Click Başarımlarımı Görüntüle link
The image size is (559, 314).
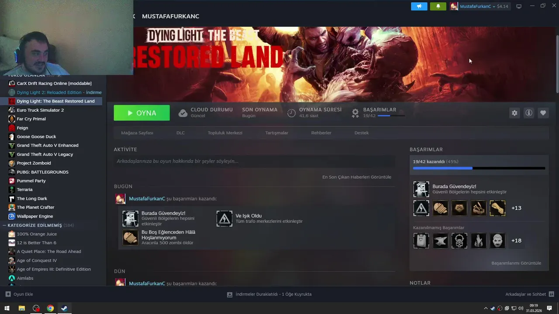(516, 263)
